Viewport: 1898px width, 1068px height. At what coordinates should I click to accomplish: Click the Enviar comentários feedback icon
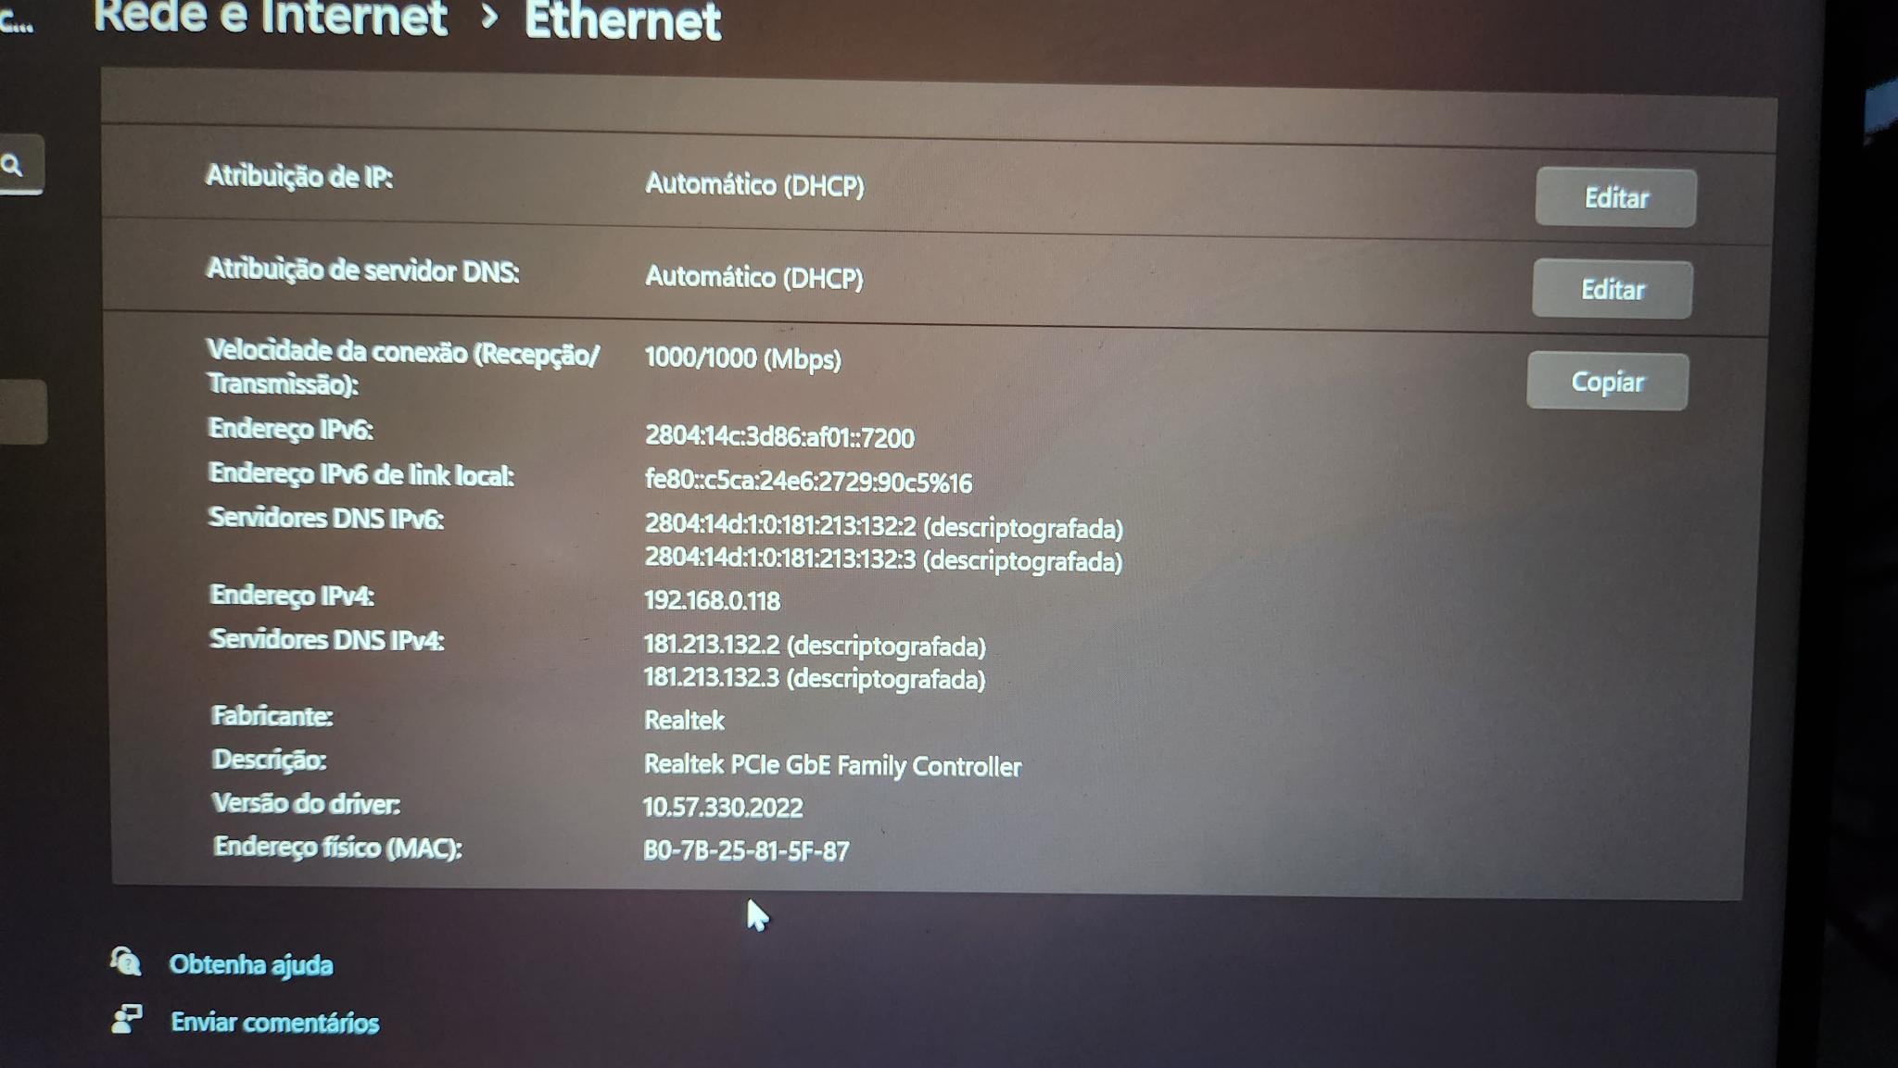click(x=126, y=1019)
